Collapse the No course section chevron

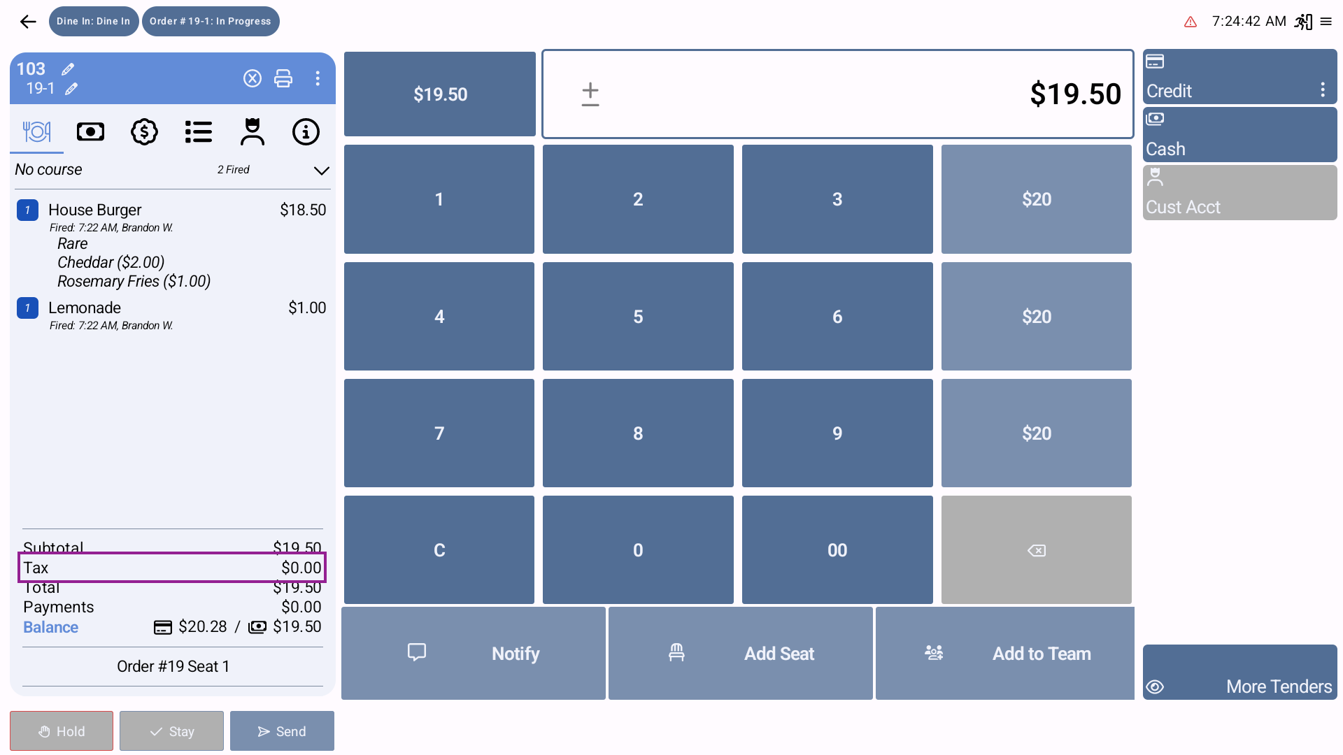pos(321,171)
